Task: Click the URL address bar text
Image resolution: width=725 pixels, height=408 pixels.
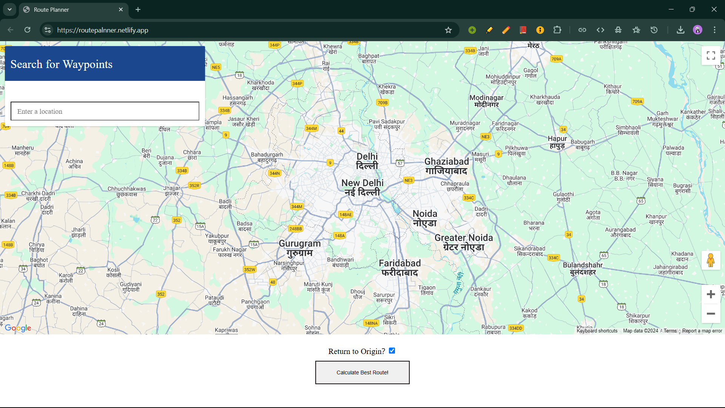Action: [103, 30]
